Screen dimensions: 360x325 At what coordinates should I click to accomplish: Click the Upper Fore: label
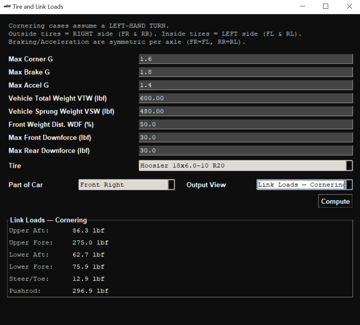pos(31,243)
